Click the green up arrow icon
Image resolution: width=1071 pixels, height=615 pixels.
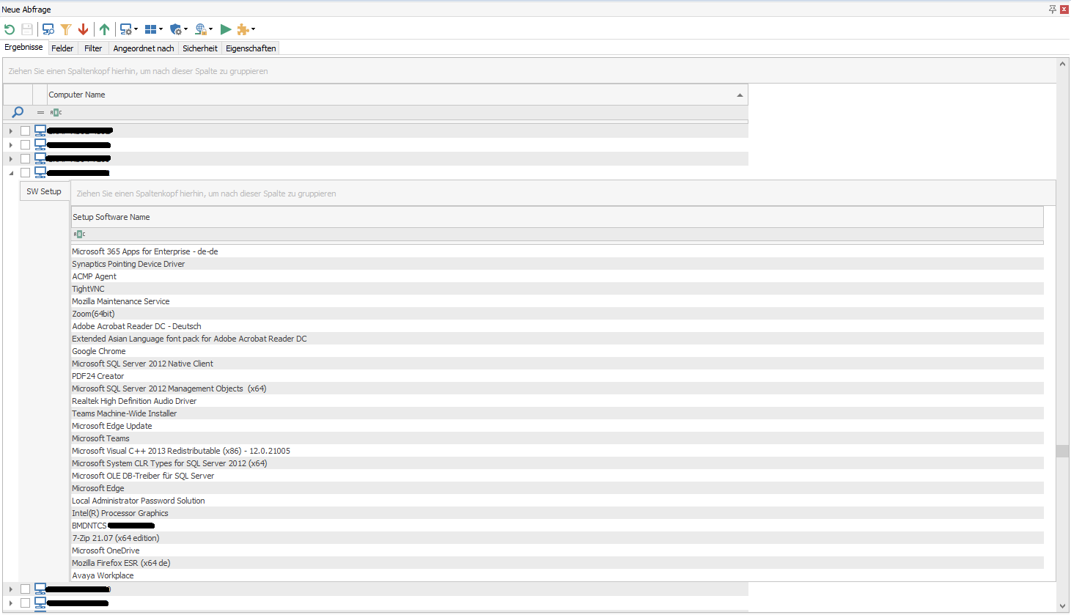click(x=105, y=29)
